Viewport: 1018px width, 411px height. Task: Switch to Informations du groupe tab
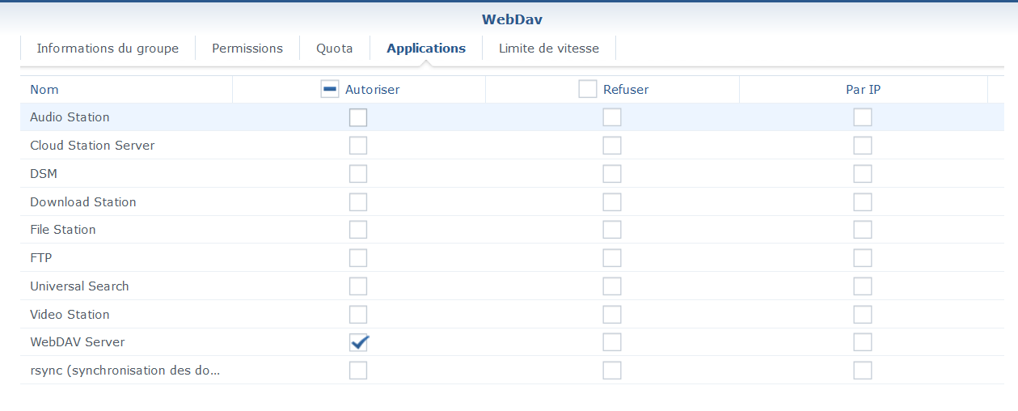(x=108, y=49)
